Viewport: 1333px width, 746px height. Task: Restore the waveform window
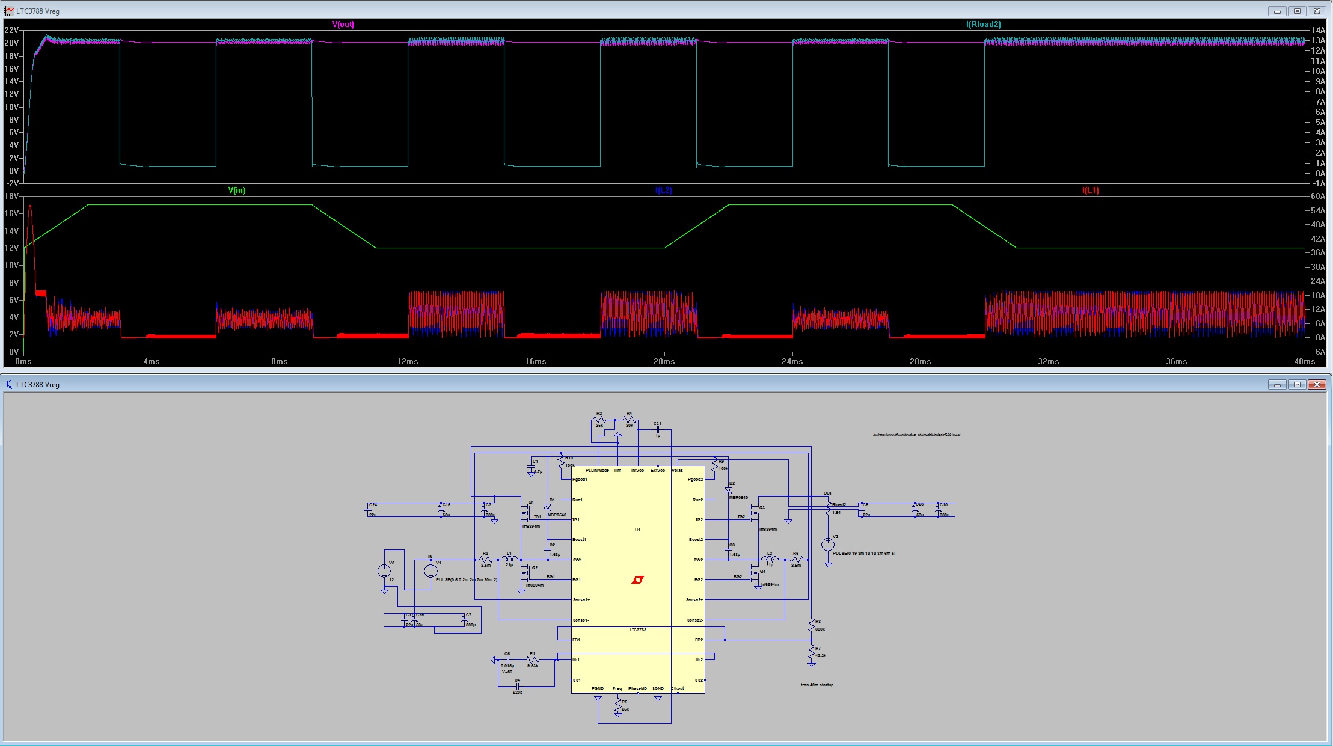1297,11
